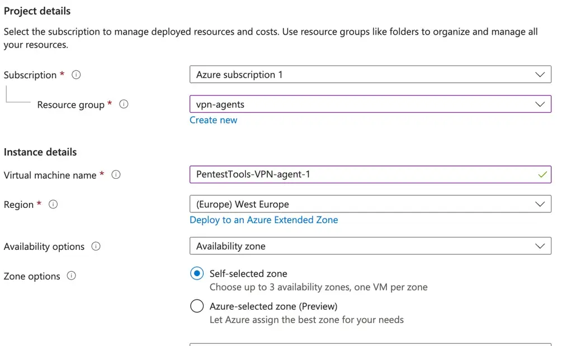Click the info icon next to Subscription
The width and height of the screenshot is (562, 346).
(77, 75)
